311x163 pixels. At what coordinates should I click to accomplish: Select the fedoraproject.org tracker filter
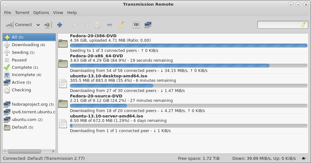coord(29,104)
